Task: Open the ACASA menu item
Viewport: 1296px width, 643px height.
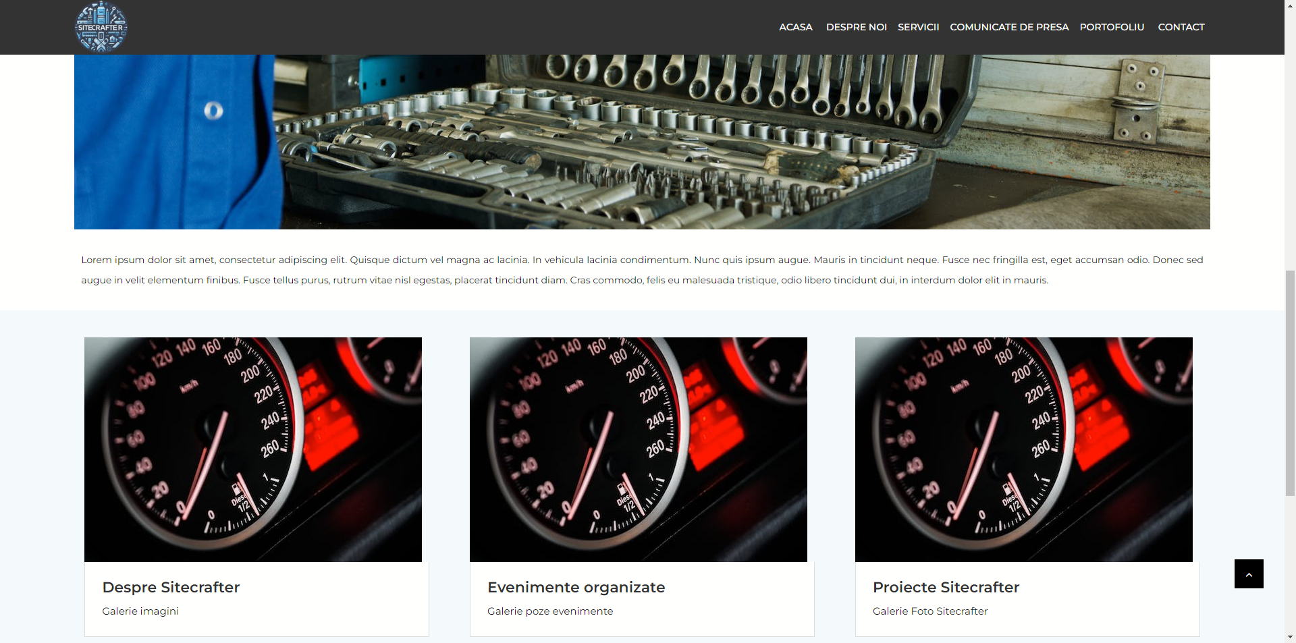Action: click(x=795, y=27)
